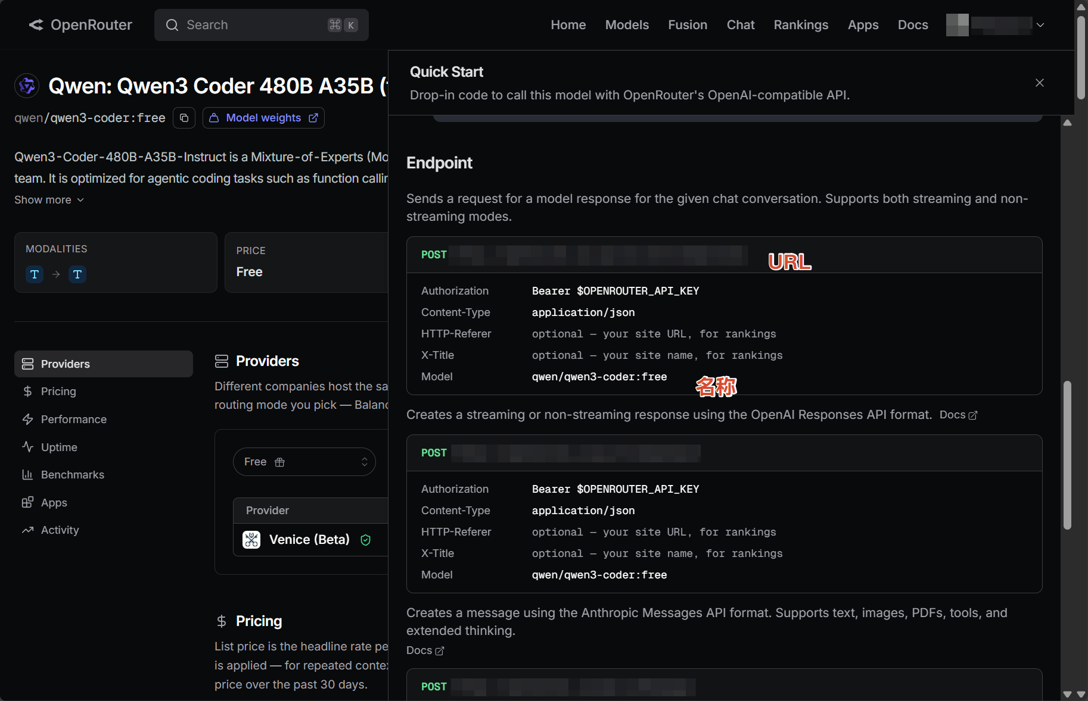1088x701 pixels.
Task: Click the text output modality icon
Action: (77, 274)
